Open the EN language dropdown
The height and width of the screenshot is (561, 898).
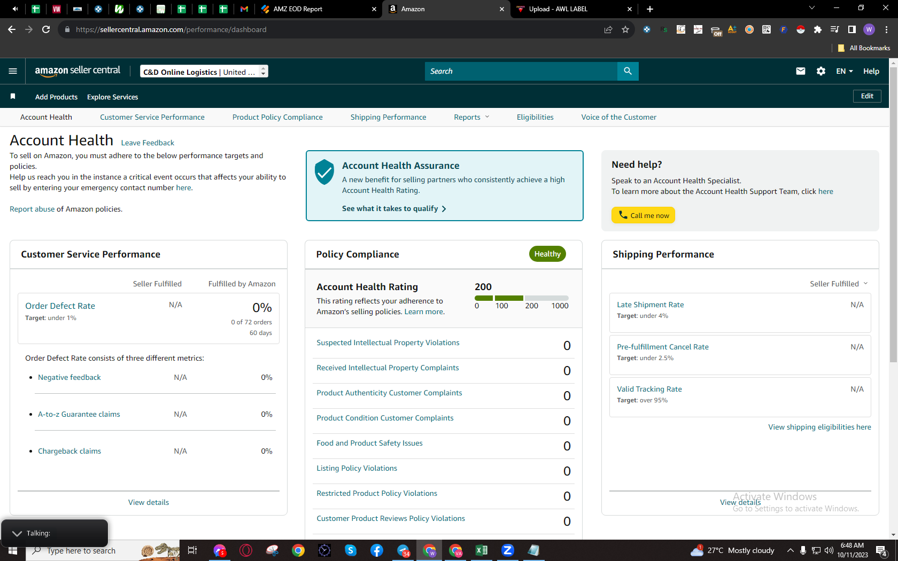pyautogui.click(x=845, y=71)
